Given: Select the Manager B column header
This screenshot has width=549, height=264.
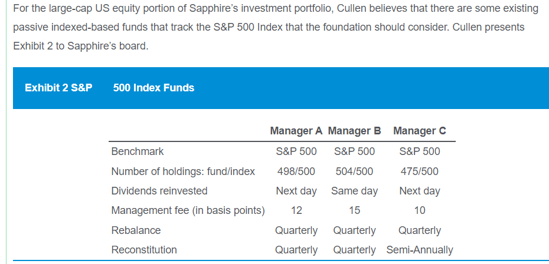Looking at the screenshot, I should 354,131.
